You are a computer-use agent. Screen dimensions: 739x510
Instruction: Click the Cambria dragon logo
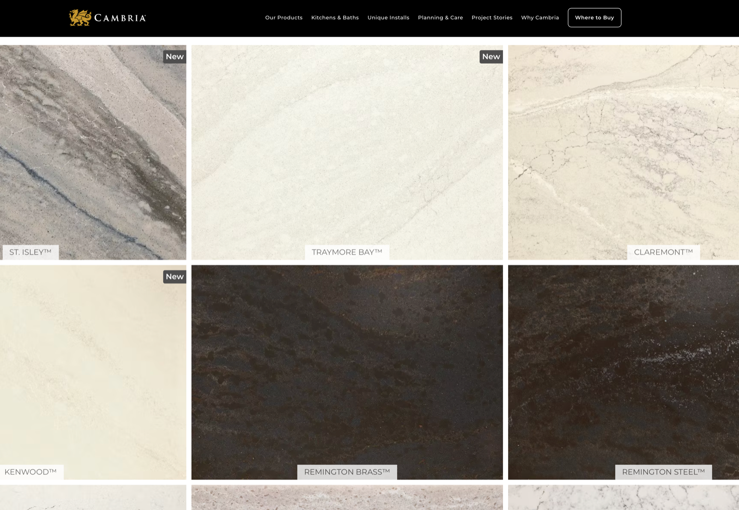107,18
